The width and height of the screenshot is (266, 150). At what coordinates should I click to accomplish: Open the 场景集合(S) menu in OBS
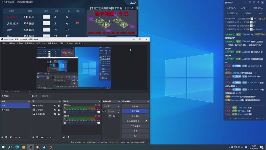(53, 43)
